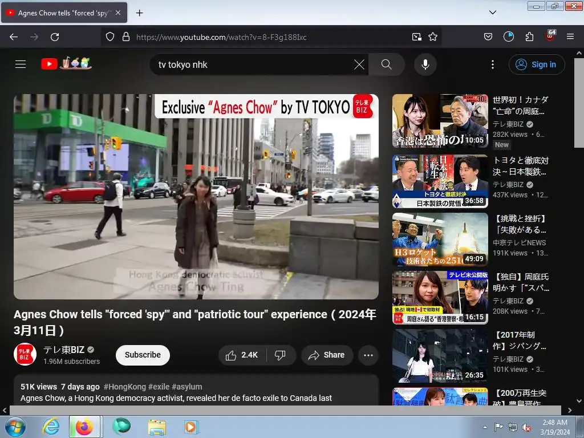
Task: Click the main video player
Action: coord(196,197)
